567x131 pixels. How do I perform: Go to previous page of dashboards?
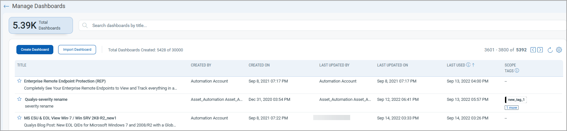[533, 50]
